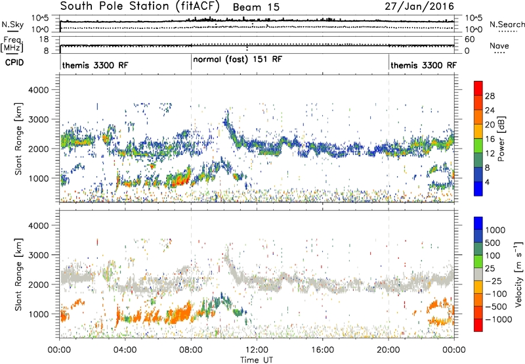Click the "Velocity [m s-1]" colorbar title
The height and width of the screenshot is (364, 525).
(x=518, y=274)
